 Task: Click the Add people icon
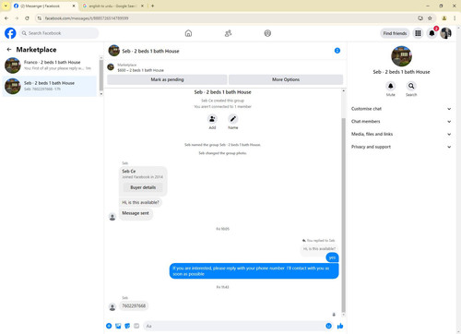pyautogui.click(x=212, y=119)
